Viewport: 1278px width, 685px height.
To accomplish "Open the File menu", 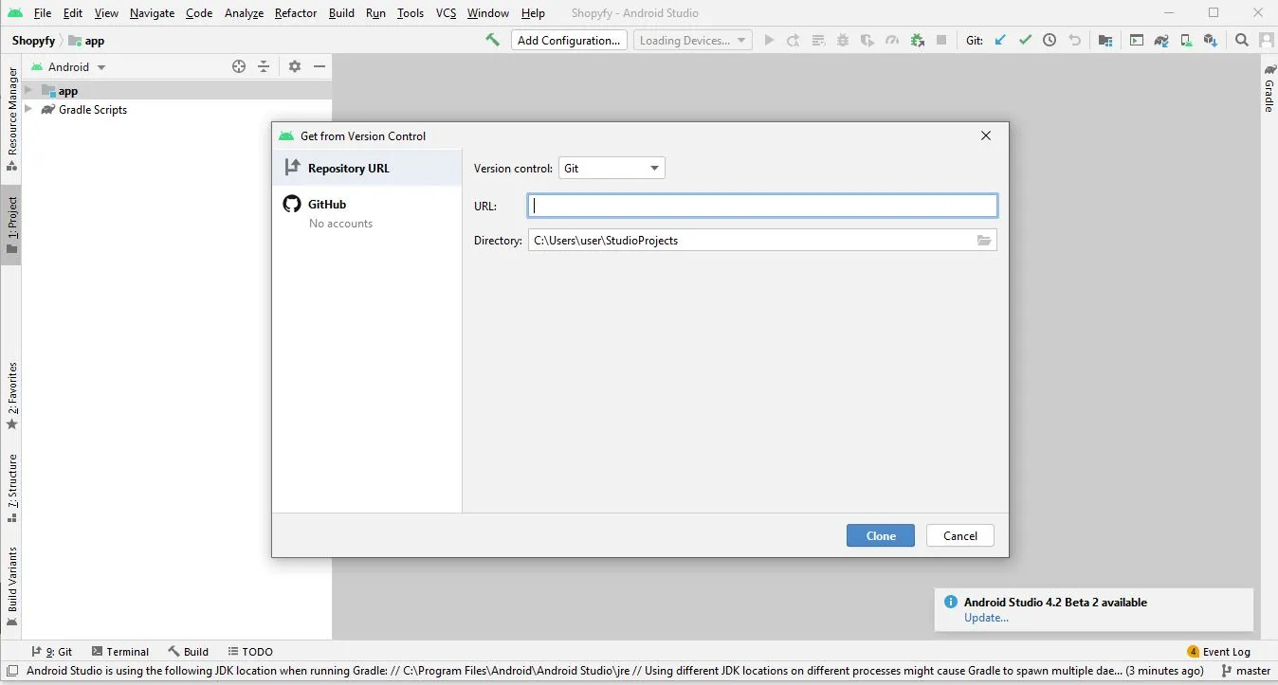I will [43, 13].
